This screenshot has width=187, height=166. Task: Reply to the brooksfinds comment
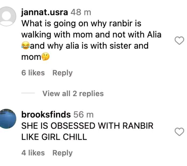(63, 153)
